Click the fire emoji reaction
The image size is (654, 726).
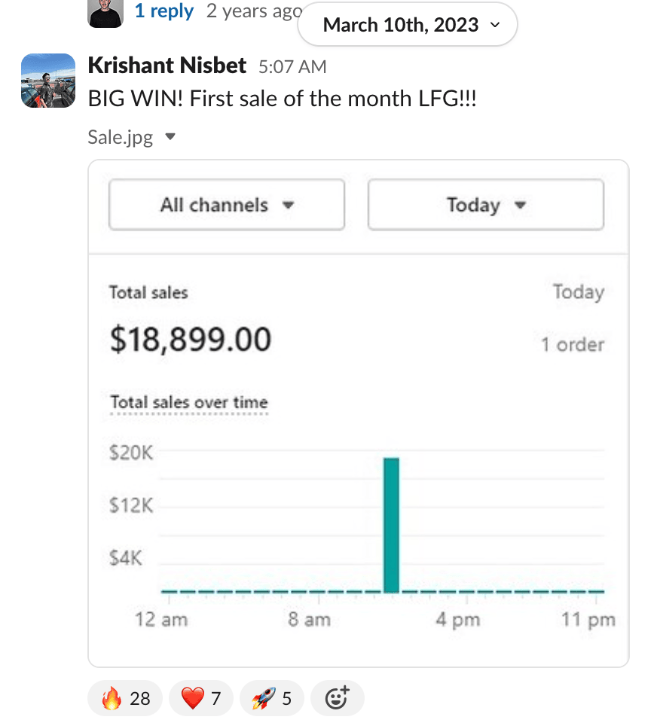pyautogui.click(x=124, y=698)
